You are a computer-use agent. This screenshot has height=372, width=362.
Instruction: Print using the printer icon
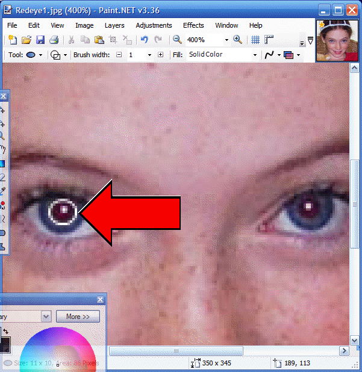pos(54,40)
